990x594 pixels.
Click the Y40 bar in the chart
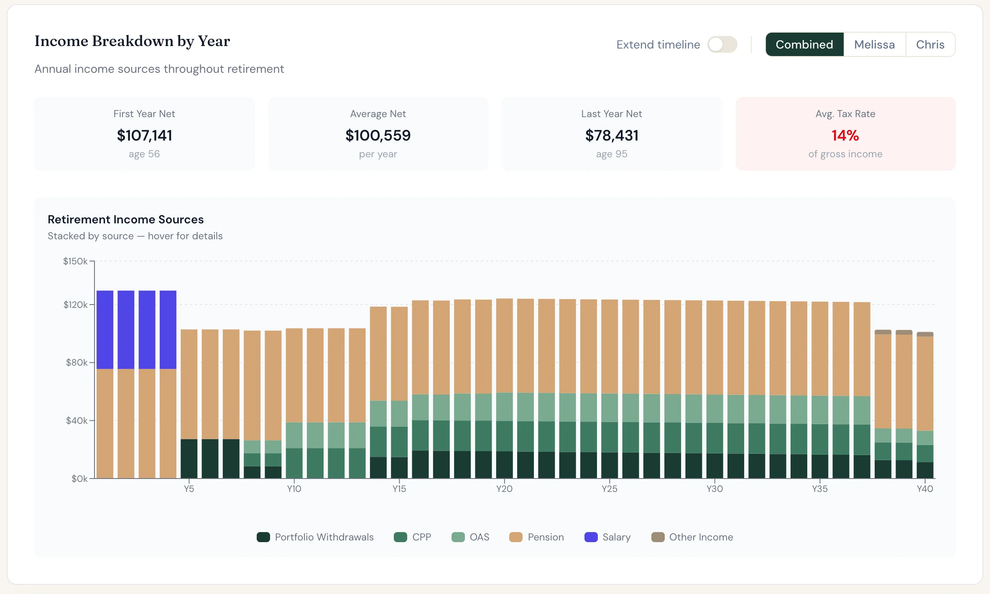pyautogui.click(x=925, y=405)
